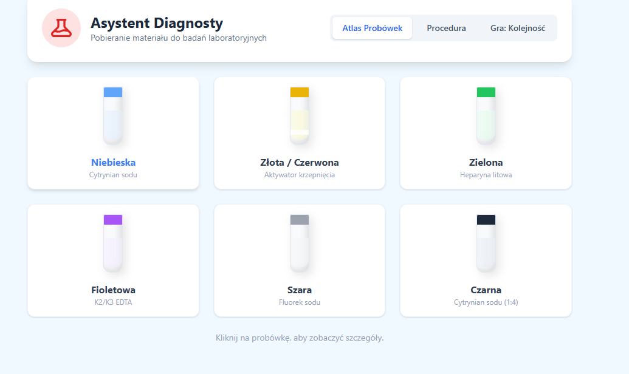Click the Czarna tube label
The height and width of the screenshot is (374, 629).
click(x=486, y=290)
